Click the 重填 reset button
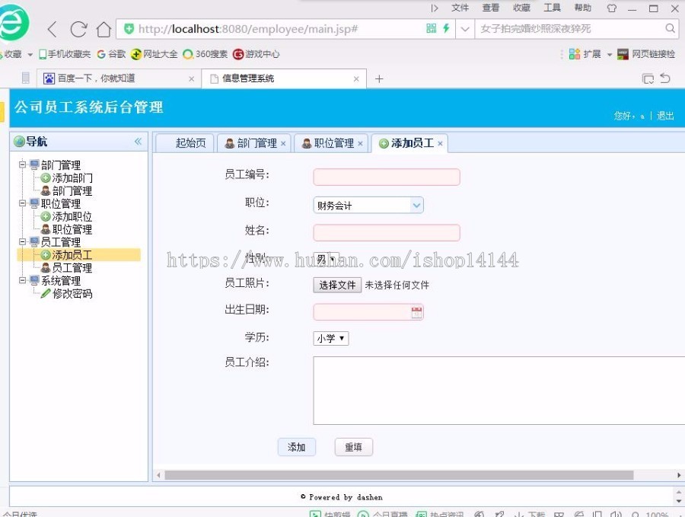This screenshot has width=685, height=517. 353,447
